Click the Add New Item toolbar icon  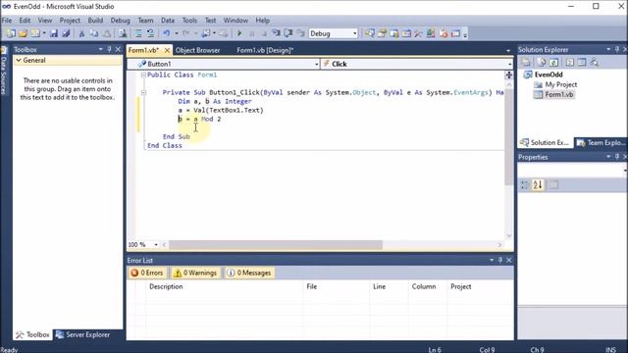pos(35,33)
